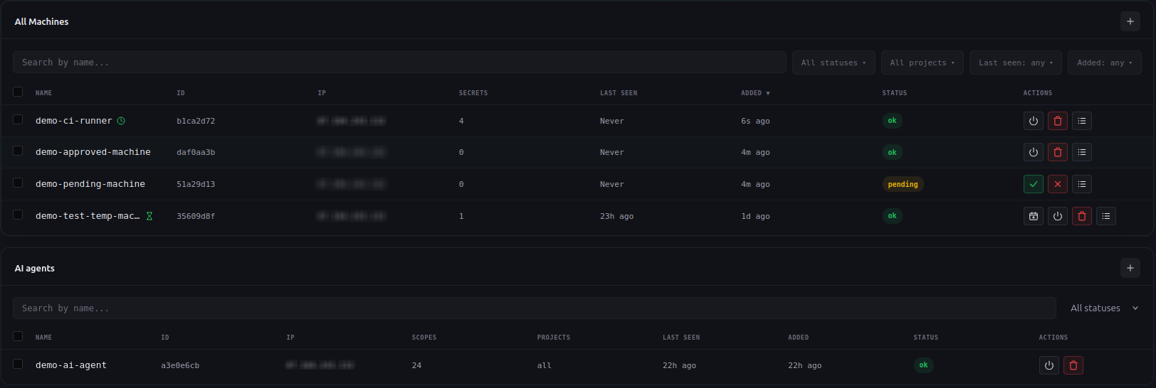Open the AI agents All statuses dropdown
This screenshot has width=1156, height=388.
click(1104, 308)
